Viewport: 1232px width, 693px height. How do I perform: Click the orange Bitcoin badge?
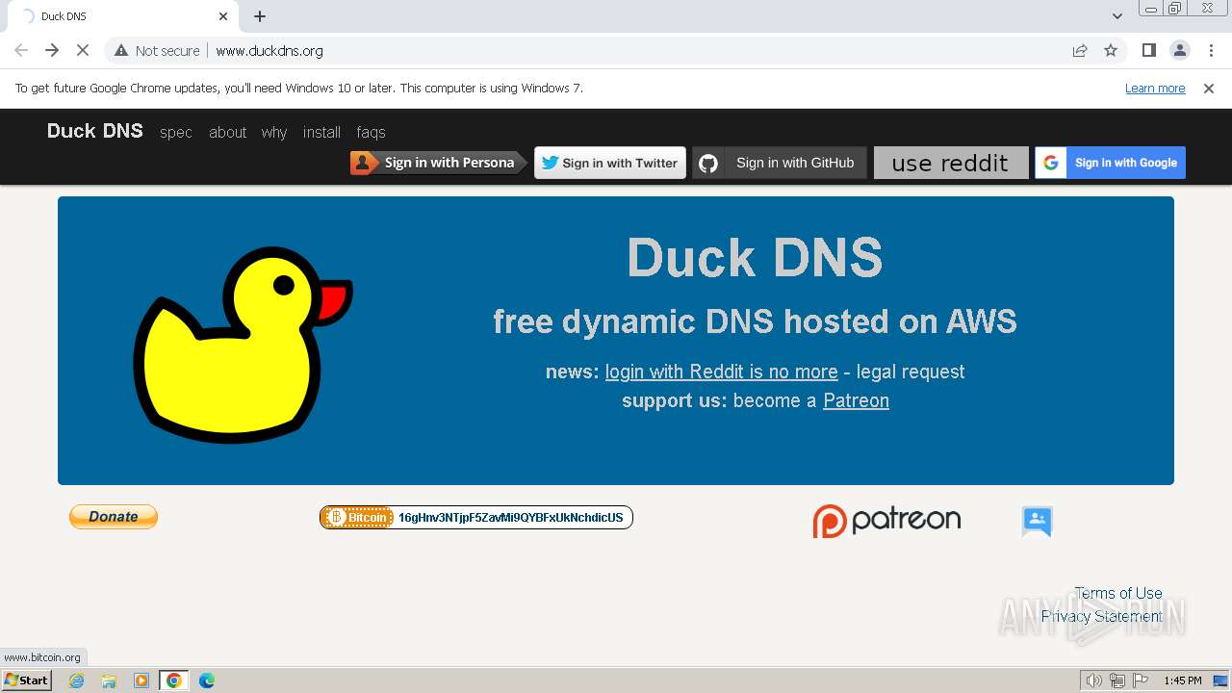(357, 518)
